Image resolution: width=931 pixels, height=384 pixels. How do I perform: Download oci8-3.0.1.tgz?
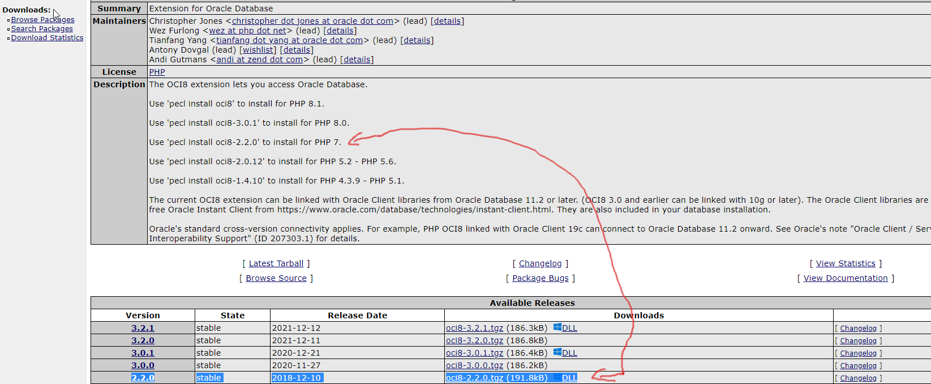tap(474, 353)
